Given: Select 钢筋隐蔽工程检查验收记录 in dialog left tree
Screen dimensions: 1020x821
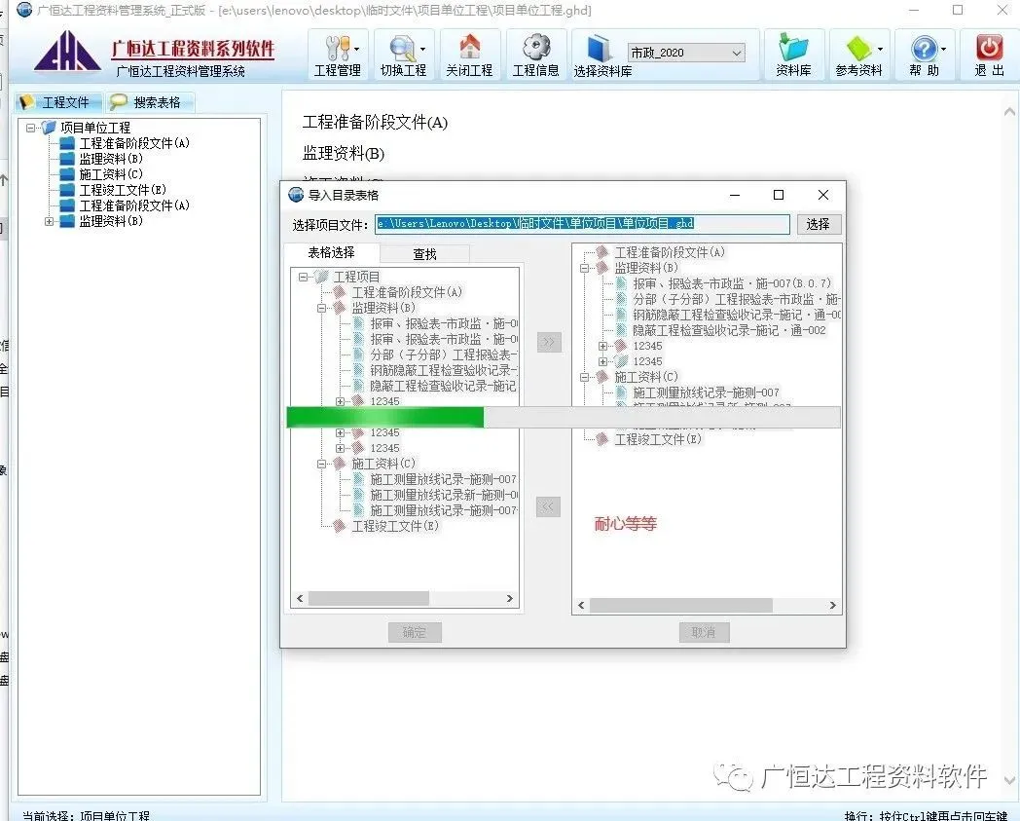Looking at the screenshot, I should [444, 370].
